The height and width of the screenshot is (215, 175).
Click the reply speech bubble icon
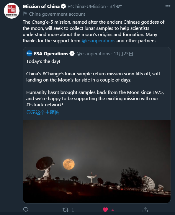(x=26, y=210)
